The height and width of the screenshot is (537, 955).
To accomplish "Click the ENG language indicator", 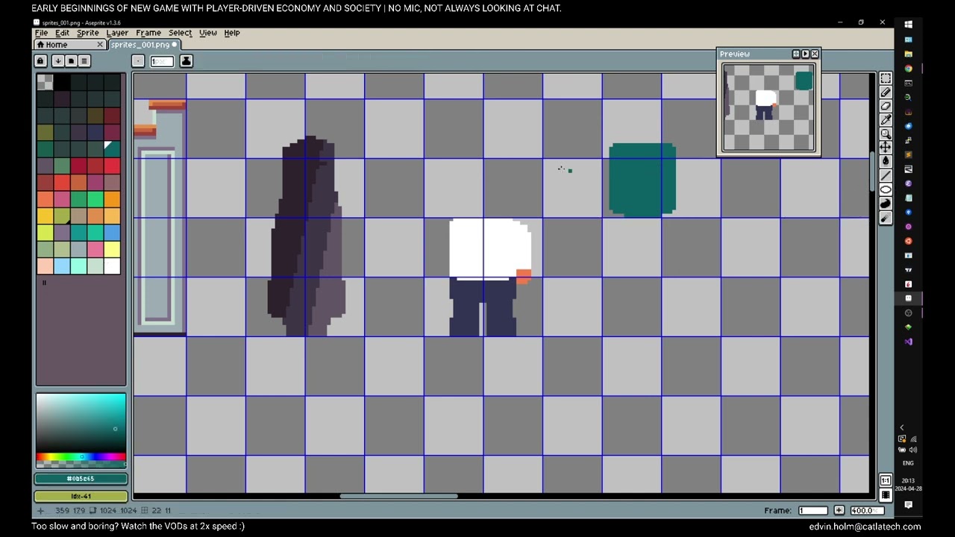I will (x=908, y=463).
